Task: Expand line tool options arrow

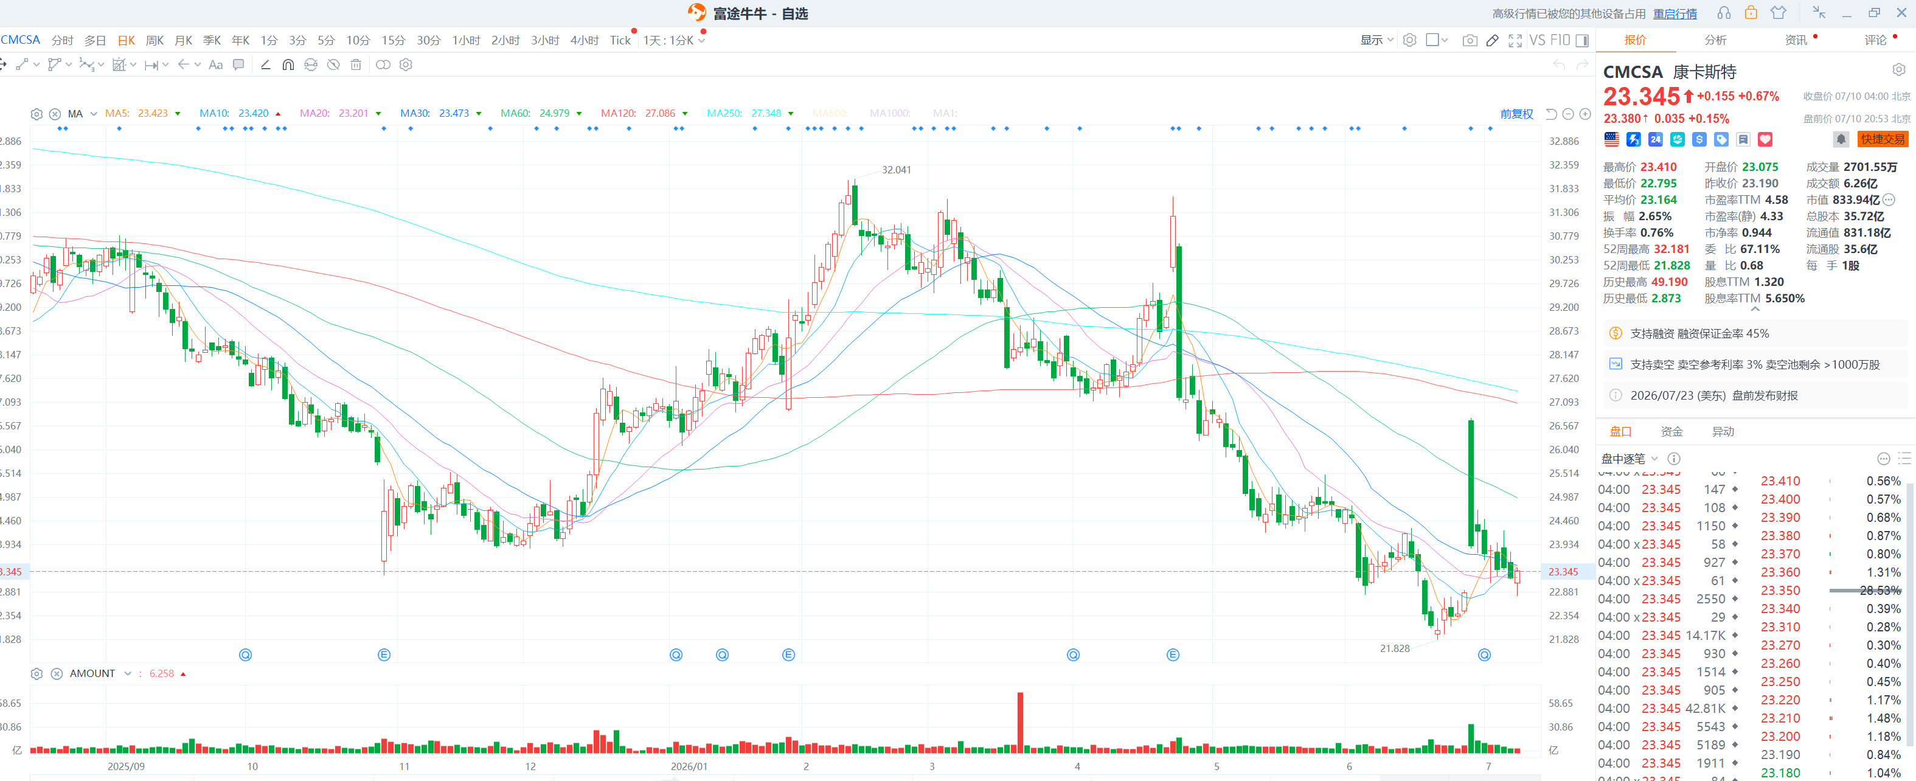Action: (x=36, y=64)
